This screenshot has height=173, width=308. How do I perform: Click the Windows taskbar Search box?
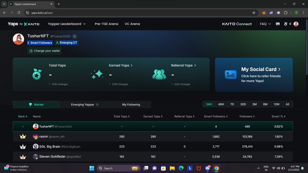(x=119, y=168)
